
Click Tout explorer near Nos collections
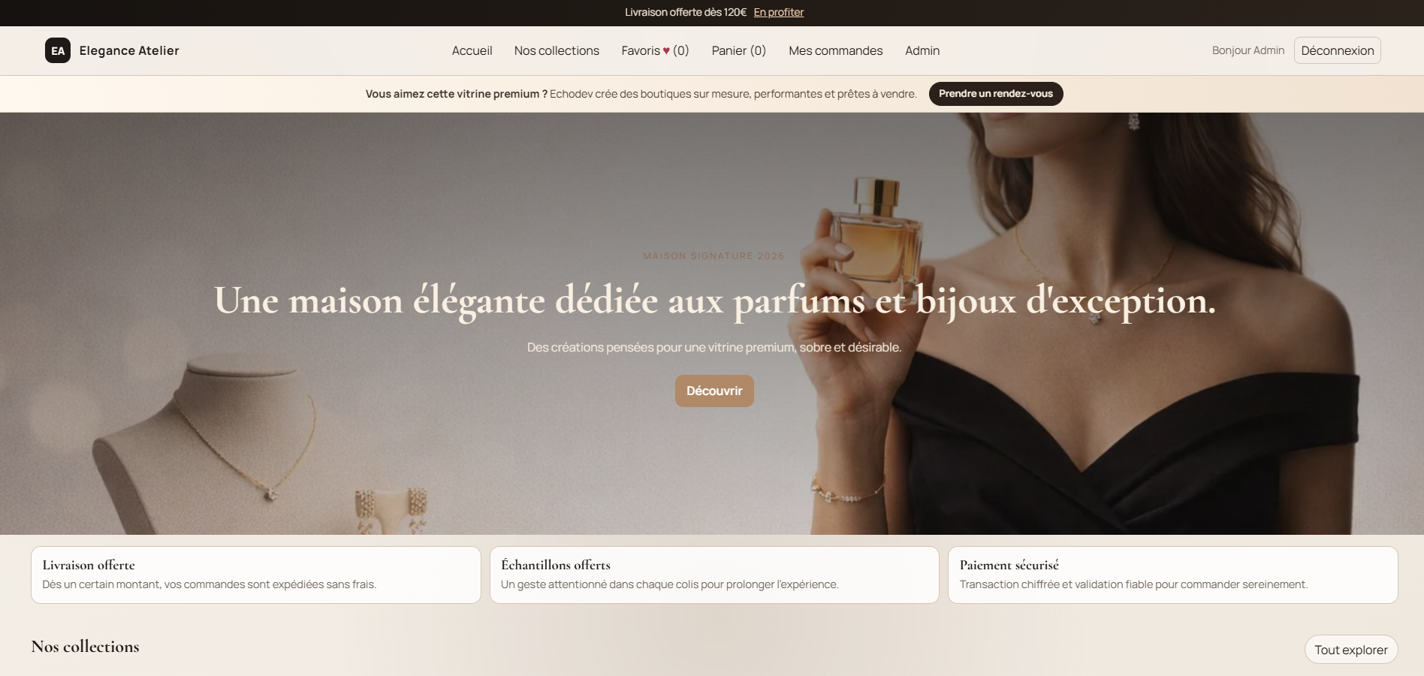point(1350,649)
